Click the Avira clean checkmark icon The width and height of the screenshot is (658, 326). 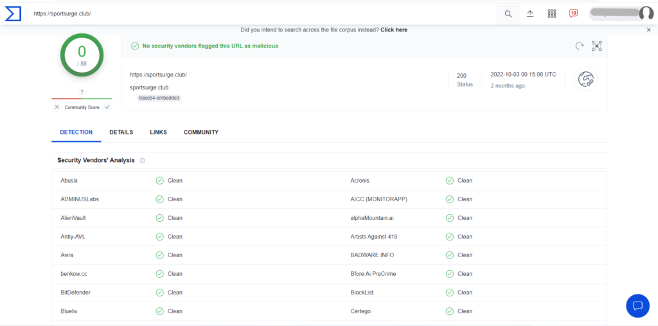[159, 255]
